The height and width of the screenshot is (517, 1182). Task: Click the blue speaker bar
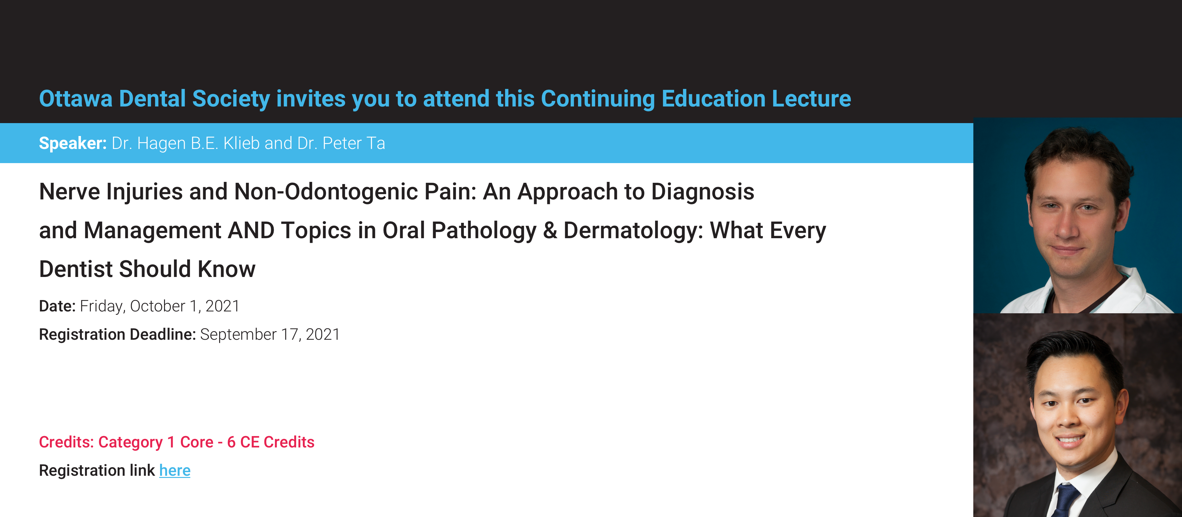(x=486, y=143)
